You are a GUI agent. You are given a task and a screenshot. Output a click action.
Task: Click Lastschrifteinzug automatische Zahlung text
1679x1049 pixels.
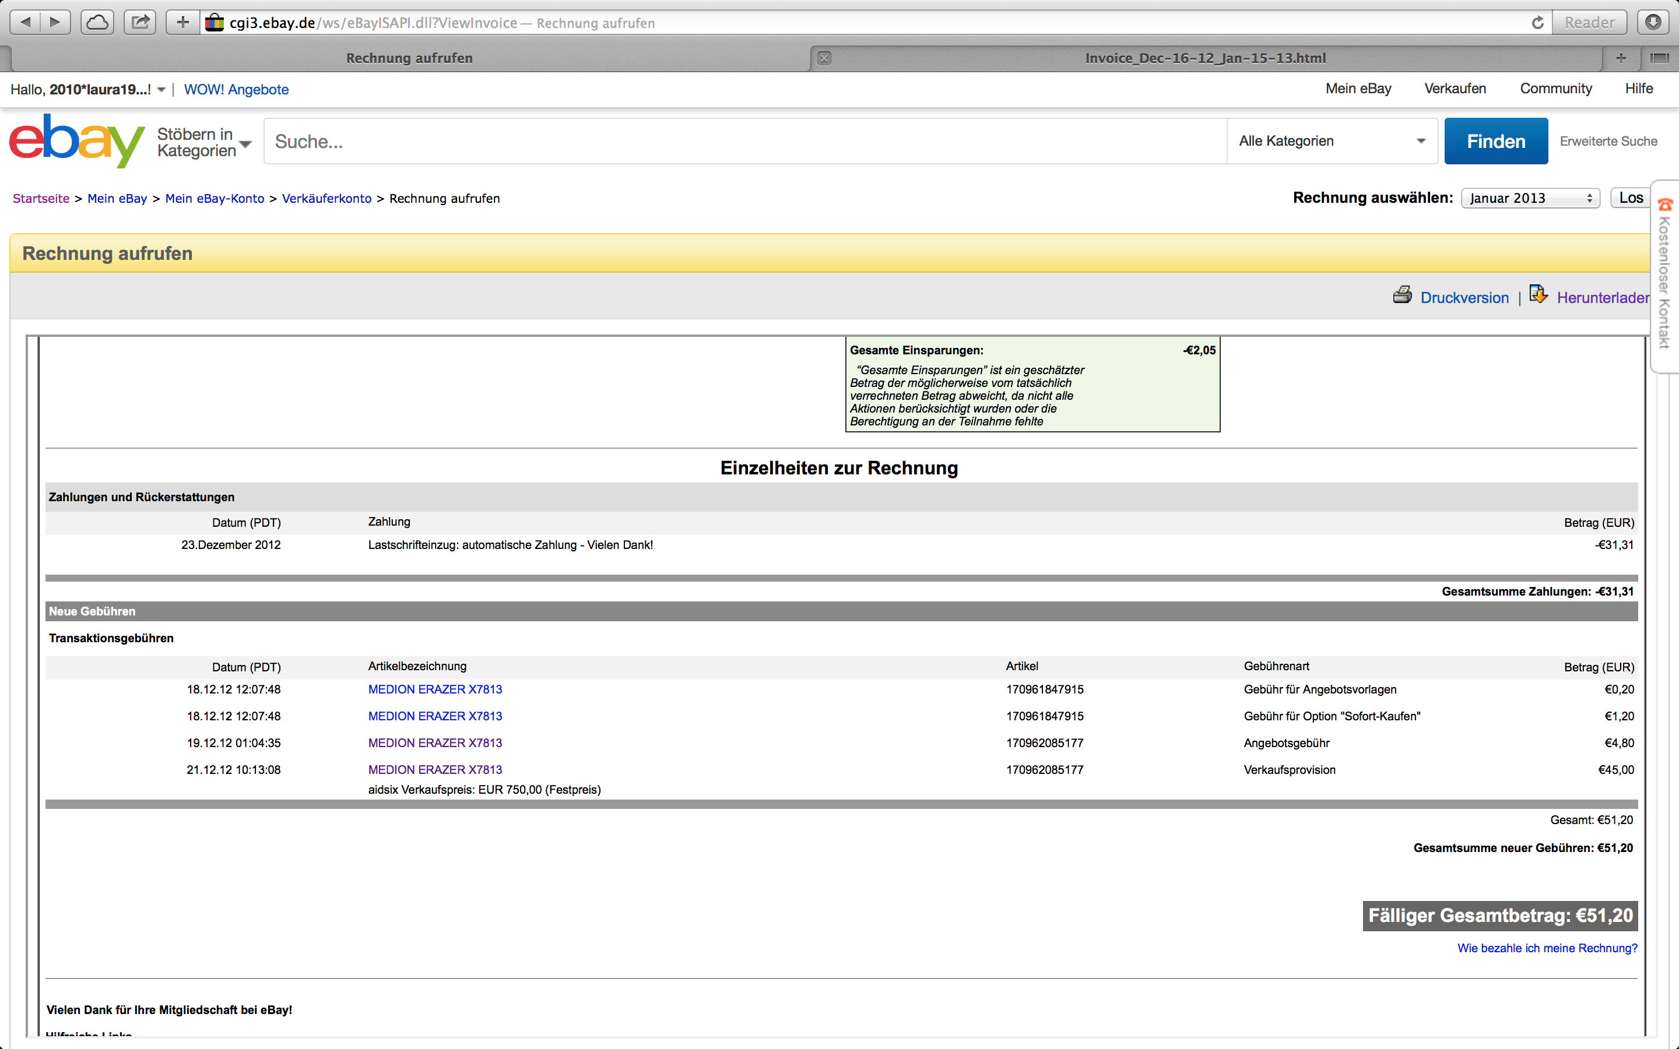pyautogui.click(x=510, y=545)
